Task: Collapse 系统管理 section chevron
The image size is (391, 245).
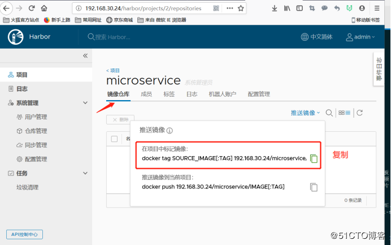Action: pos(85,102)
